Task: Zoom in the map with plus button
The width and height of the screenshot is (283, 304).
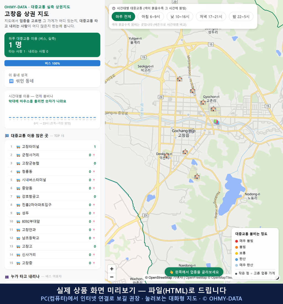Action: tap(112, 269)
